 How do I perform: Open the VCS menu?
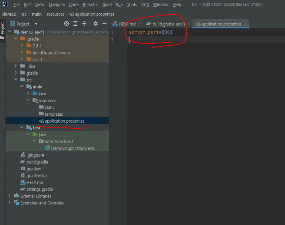pos(145,5)
